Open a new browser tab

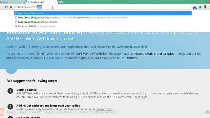pyautogui.click(x=61, y=2)
